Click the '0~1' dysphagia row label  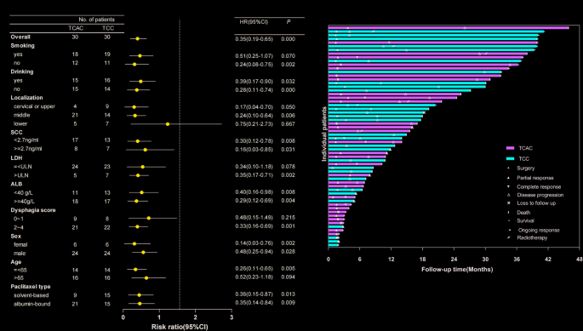point(18,219)
